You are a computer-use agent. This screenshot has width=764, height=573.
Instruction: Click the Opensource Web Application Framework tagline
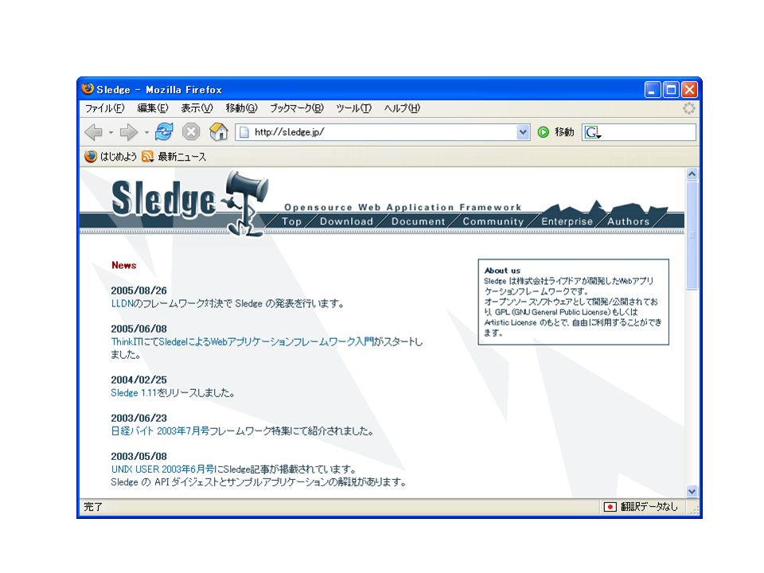(x=403, y=207)
